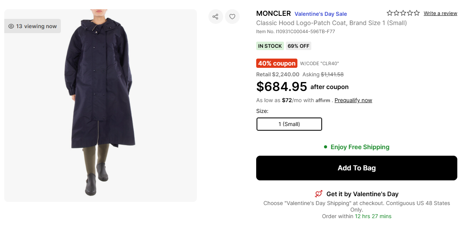
Task: Click Prequalify now link
Action: tap(353, 100)
